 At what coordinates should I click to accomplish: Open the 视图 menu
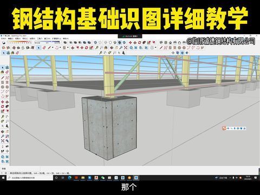tap(18, 38)
